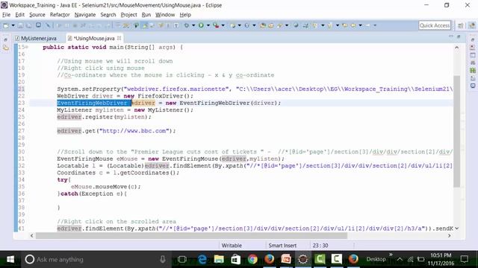Open File Explorer from the taskbar
478x268 pixels.
tap(219, 259)
